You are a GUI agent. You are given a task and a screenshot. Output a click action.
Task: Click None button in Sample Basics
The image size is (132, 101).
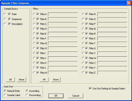[x=22, y=80]
